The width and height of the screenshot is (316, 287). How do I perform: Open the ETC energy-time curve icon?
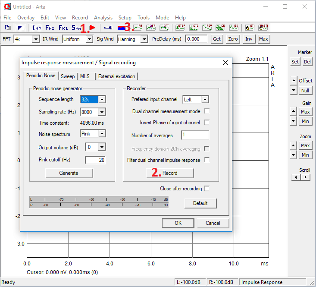coord(194,28)
